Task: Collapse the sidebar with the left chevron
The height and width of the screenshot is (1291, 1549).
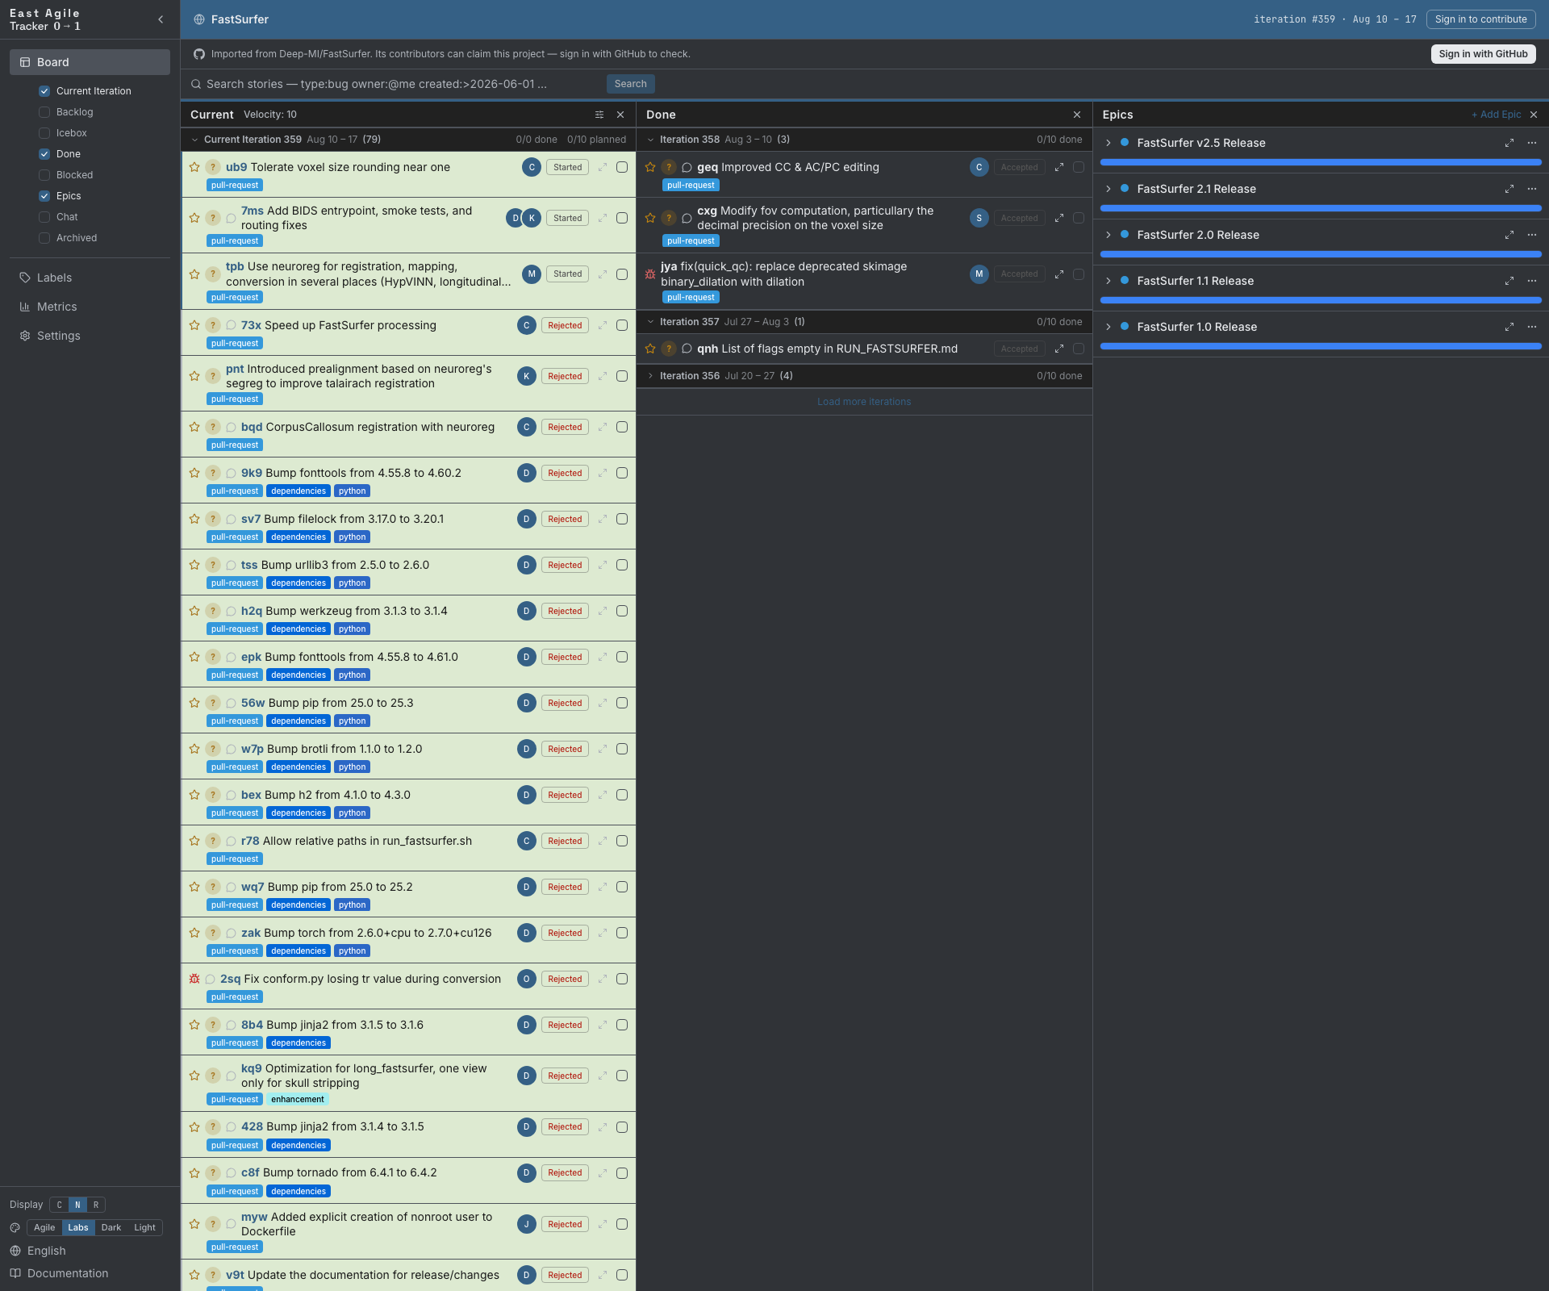Action: click(161, 19)
